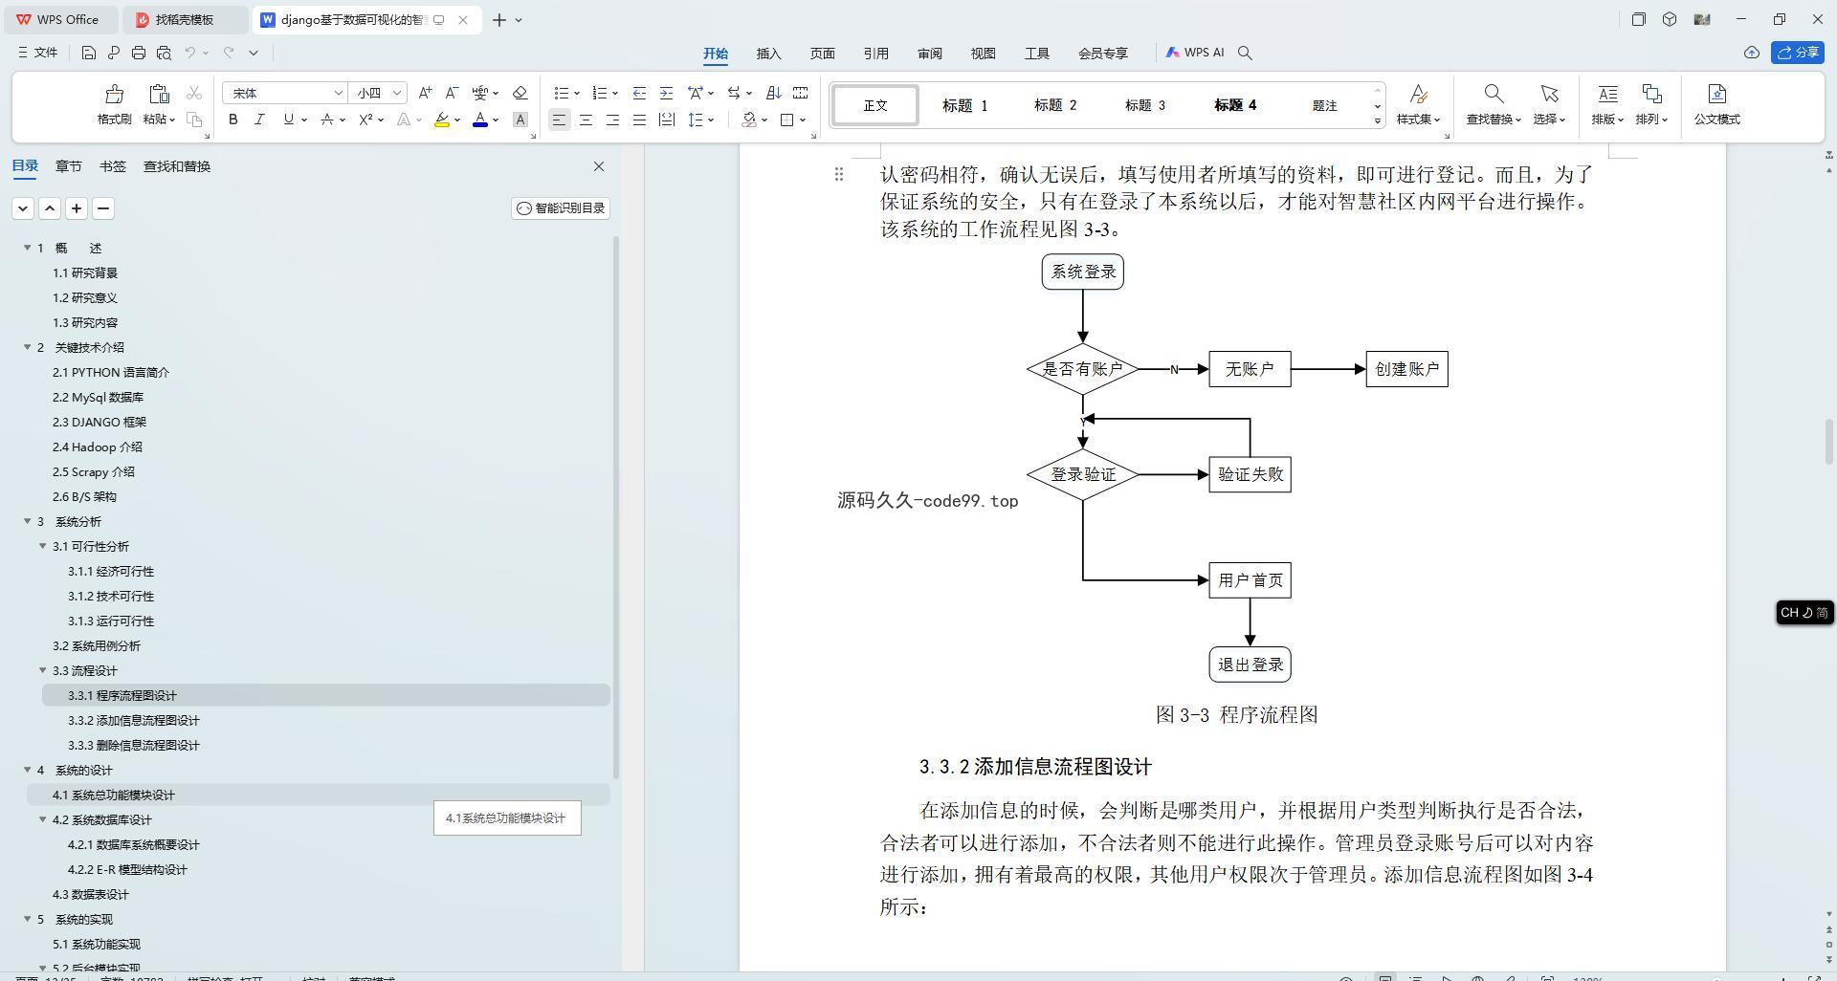
Task: Click the Paste (粘贴) clipboard icon
Action: [x=159, y=94]
